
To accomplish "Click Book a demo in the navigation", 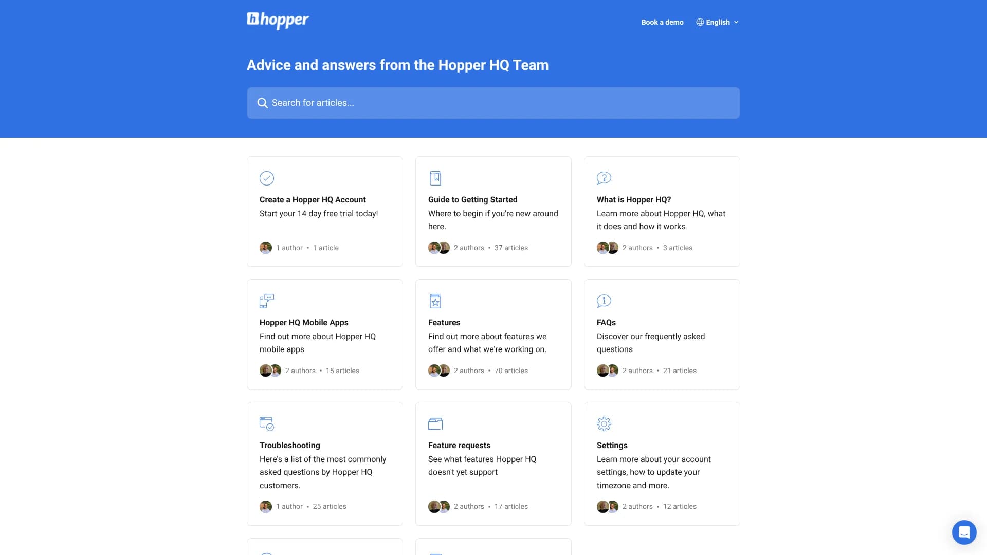I will coord(662,22).
